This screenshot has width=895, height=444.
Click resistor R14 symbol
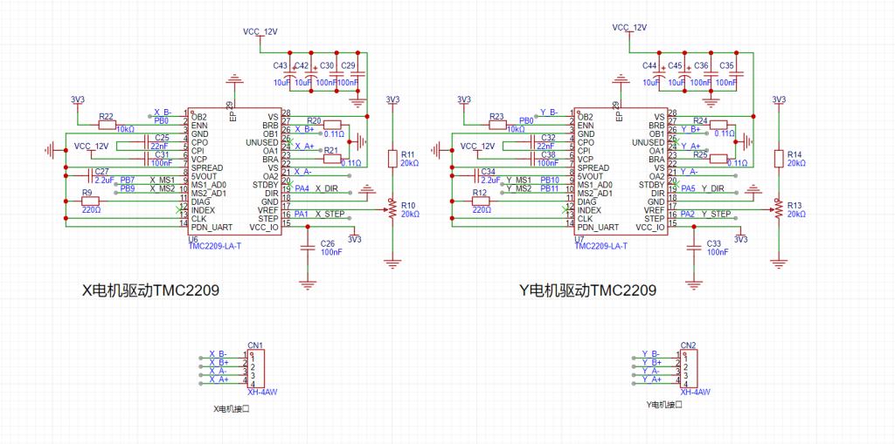coord(778,159)
